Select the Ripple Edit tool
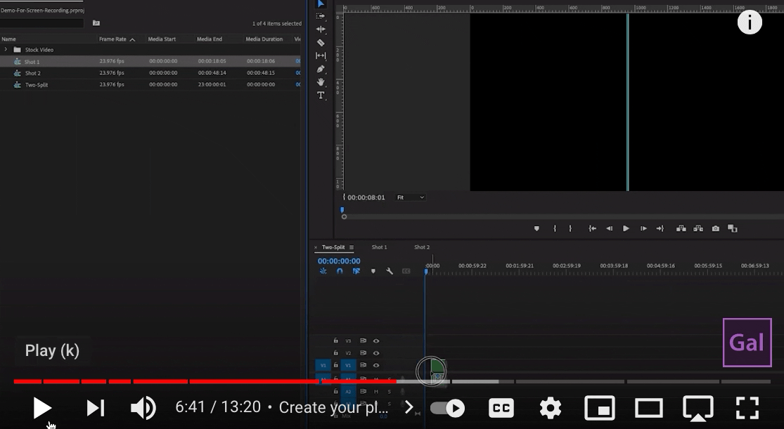This screenshot has width=784, height=429. pyautogui.click(x=321, y=29)
